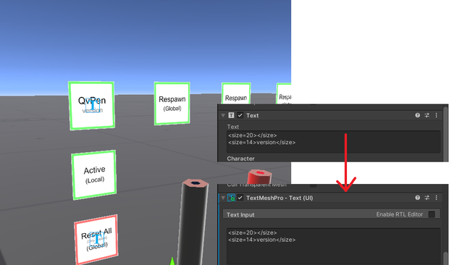Click into the TextMeshPro Text Input field
Viewport: 449px width, 265px height.
[334, 246]
